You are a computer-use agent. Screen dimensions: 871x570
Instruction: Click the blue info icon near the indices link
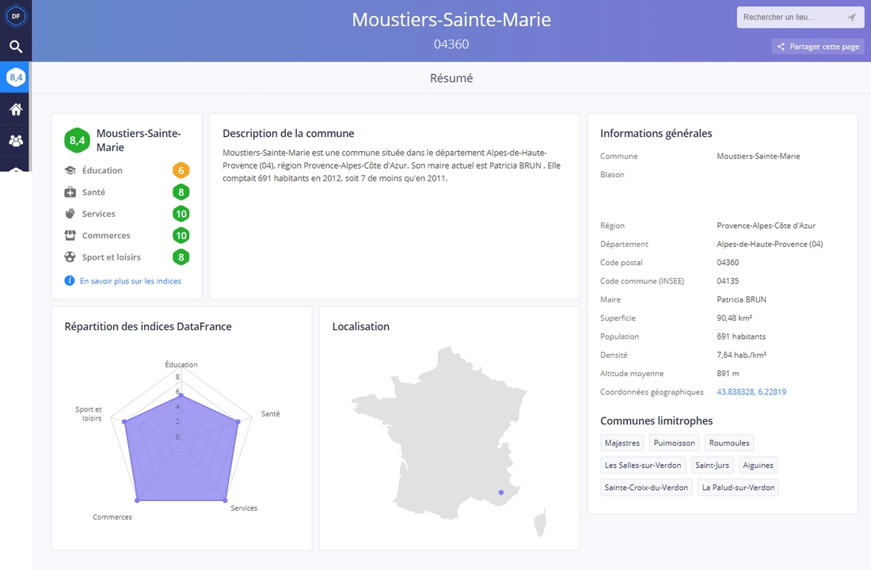click(70, 280)
